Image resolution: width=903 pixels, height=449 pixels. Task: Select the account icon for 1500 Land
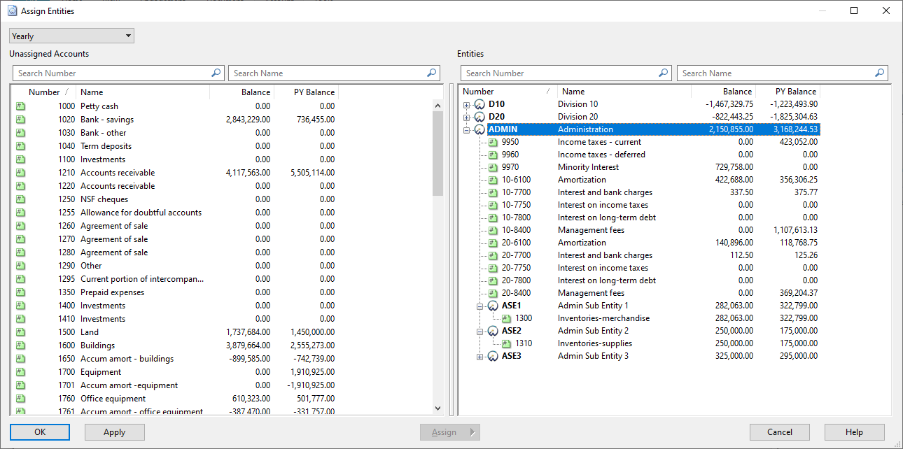tap(21, 332)
